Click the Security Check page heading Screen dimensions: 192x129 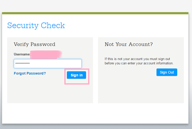point(36,26)
